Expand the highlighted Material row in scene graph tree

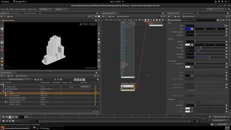coord(6,93)
